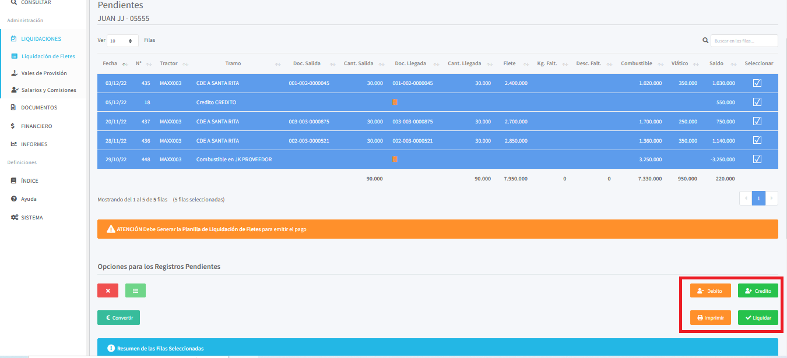Sort the table by Saldo column
The height and width of the screenshot is (358, 787).
[716, 63]
